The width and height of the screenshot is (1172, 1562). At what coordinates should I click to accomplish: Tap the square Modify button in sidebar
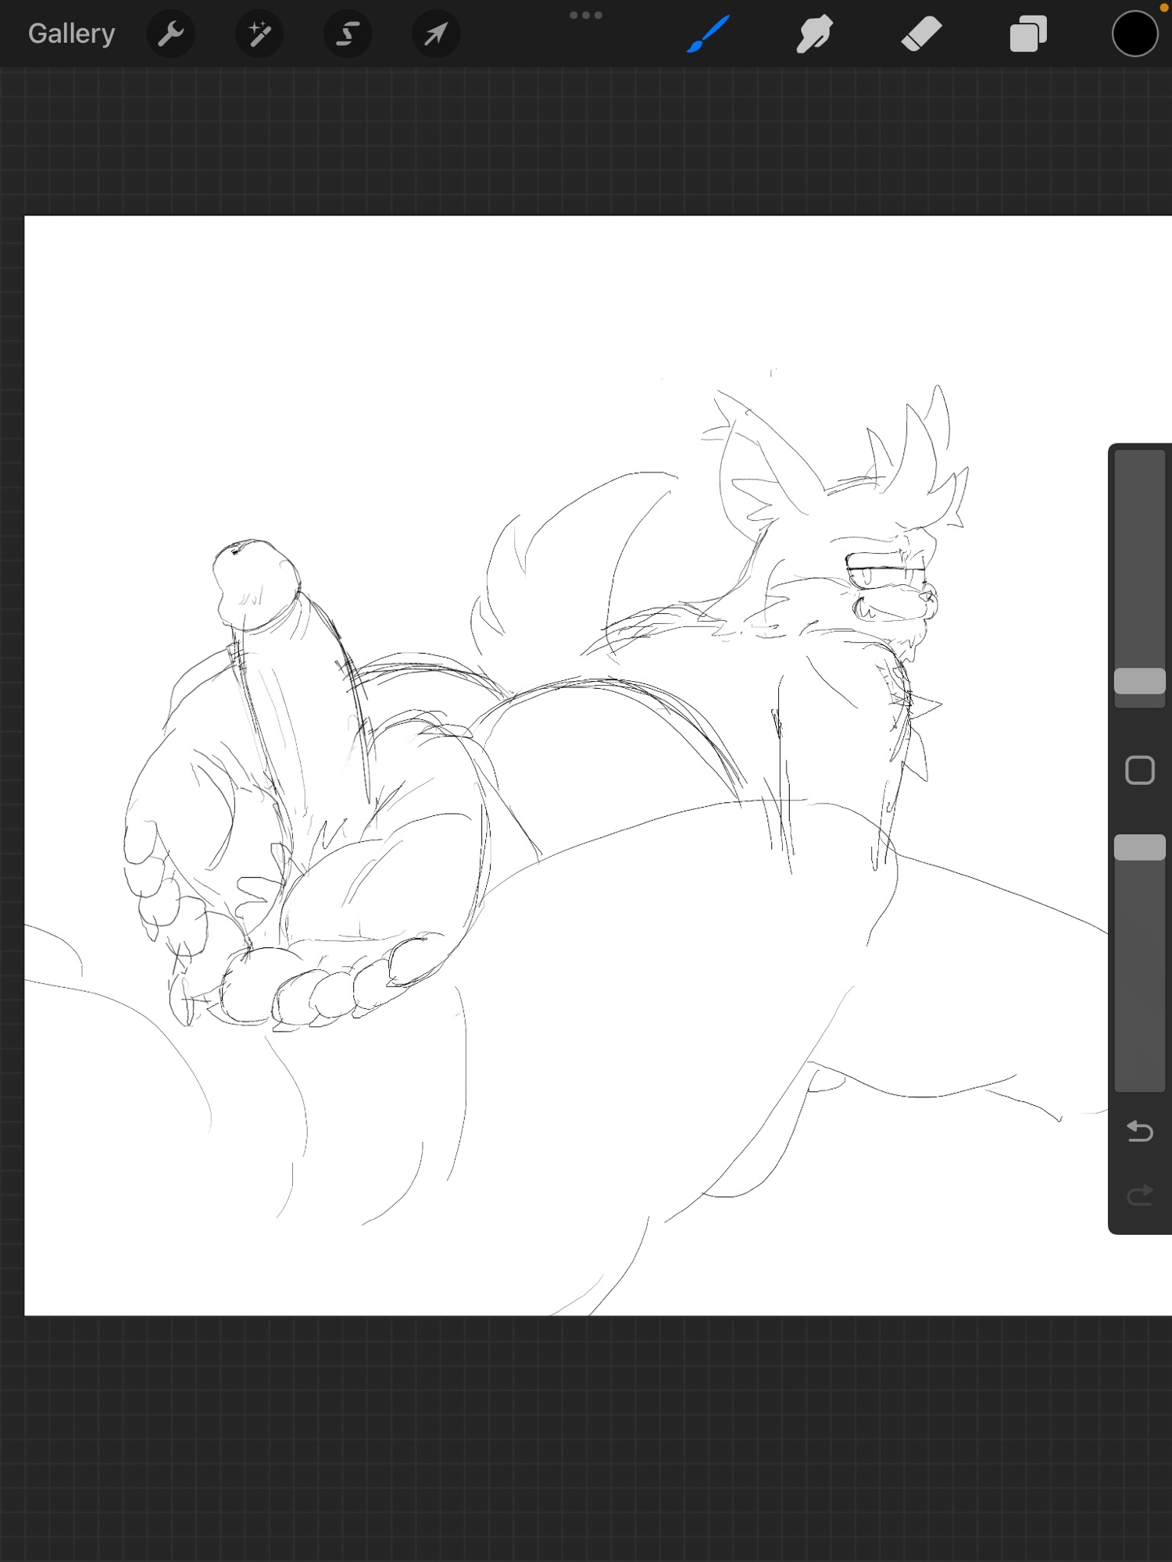(1139, 771)
